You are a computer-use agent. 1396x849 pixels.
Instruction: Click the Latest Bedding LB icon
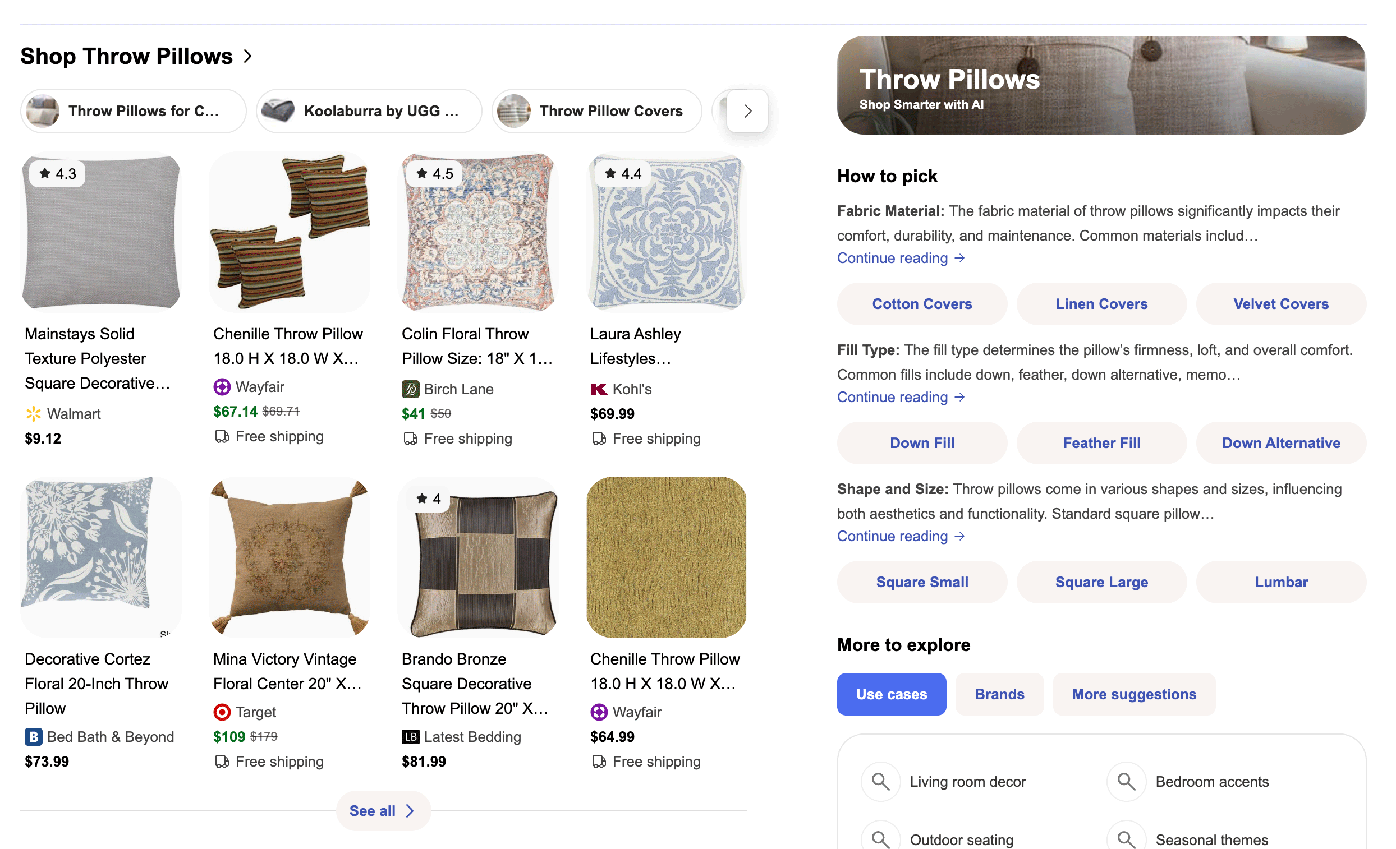pyautogui.click(x=411, y=737)
